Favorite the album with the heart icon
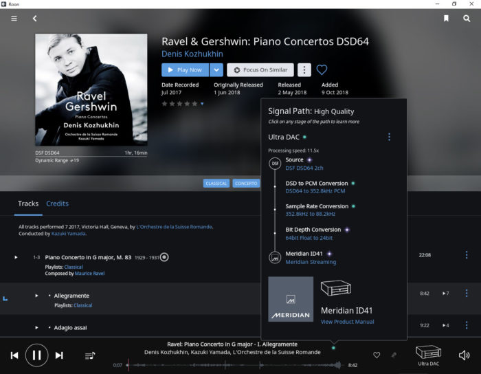The image size is (481, 374). pos(322,70)
